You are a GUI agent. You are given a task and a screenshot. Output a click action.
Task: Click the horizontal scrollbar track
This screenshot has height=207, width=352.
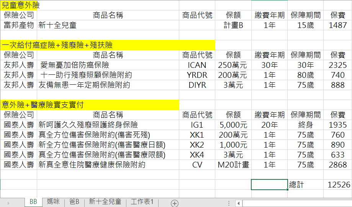click(x=297, y=204)
